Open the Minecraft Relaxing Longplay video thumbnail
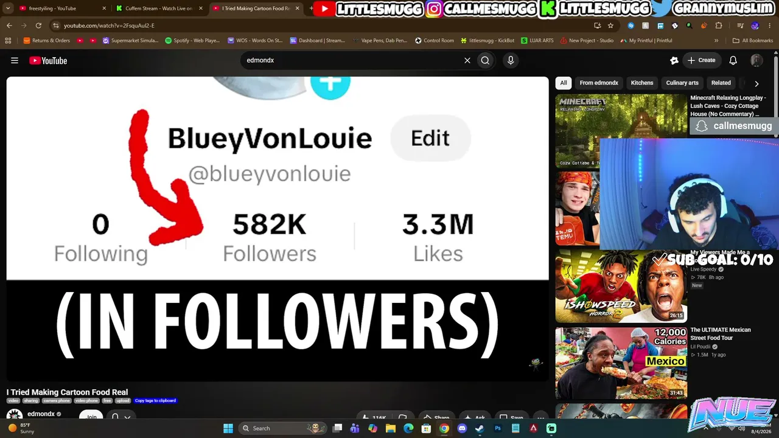 pyautogui.click(x=621, y=131)
